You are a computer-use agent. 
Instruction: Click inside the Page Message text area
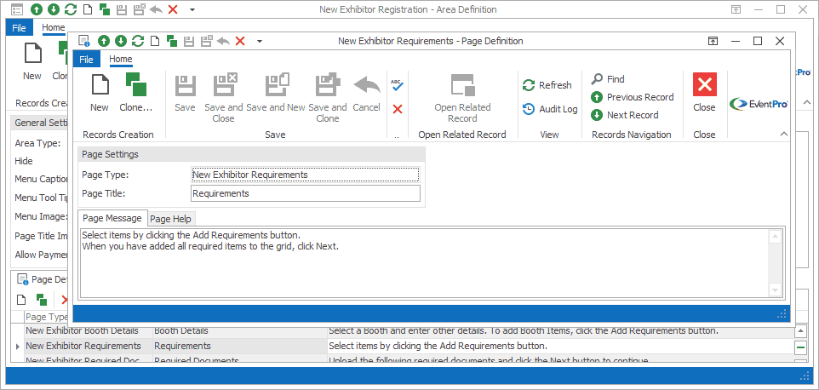click(x=424, y=262)
